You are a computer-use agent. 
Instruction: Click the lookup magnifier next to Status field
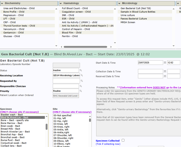click(x=81, y=70)
